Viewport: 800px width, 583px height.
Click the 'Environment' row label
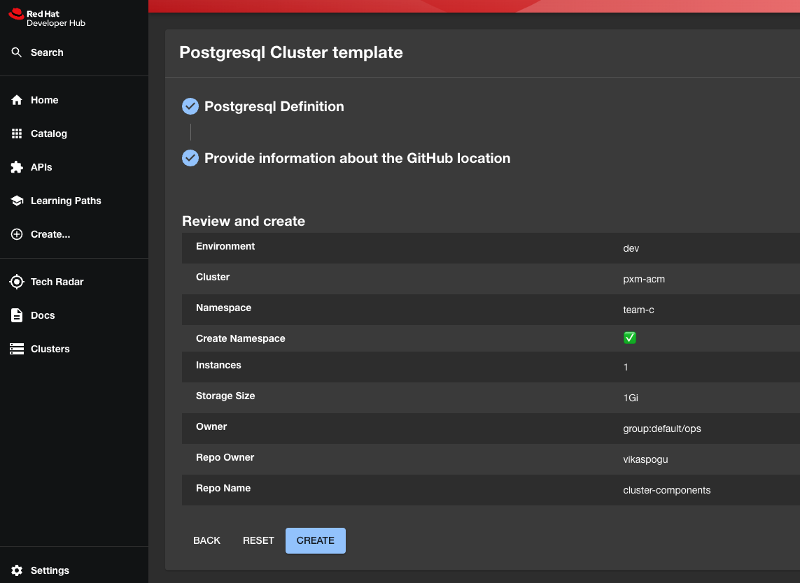(x=225, y=246)
